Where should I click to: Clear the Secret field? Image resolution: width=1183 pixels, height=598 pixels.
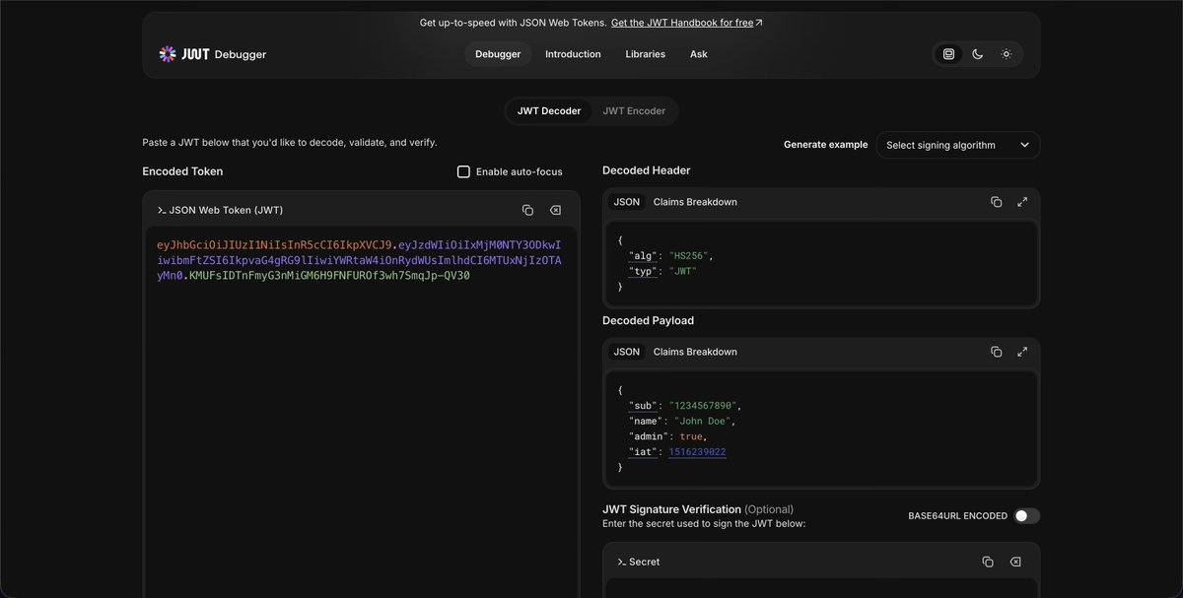(1015, 562)
